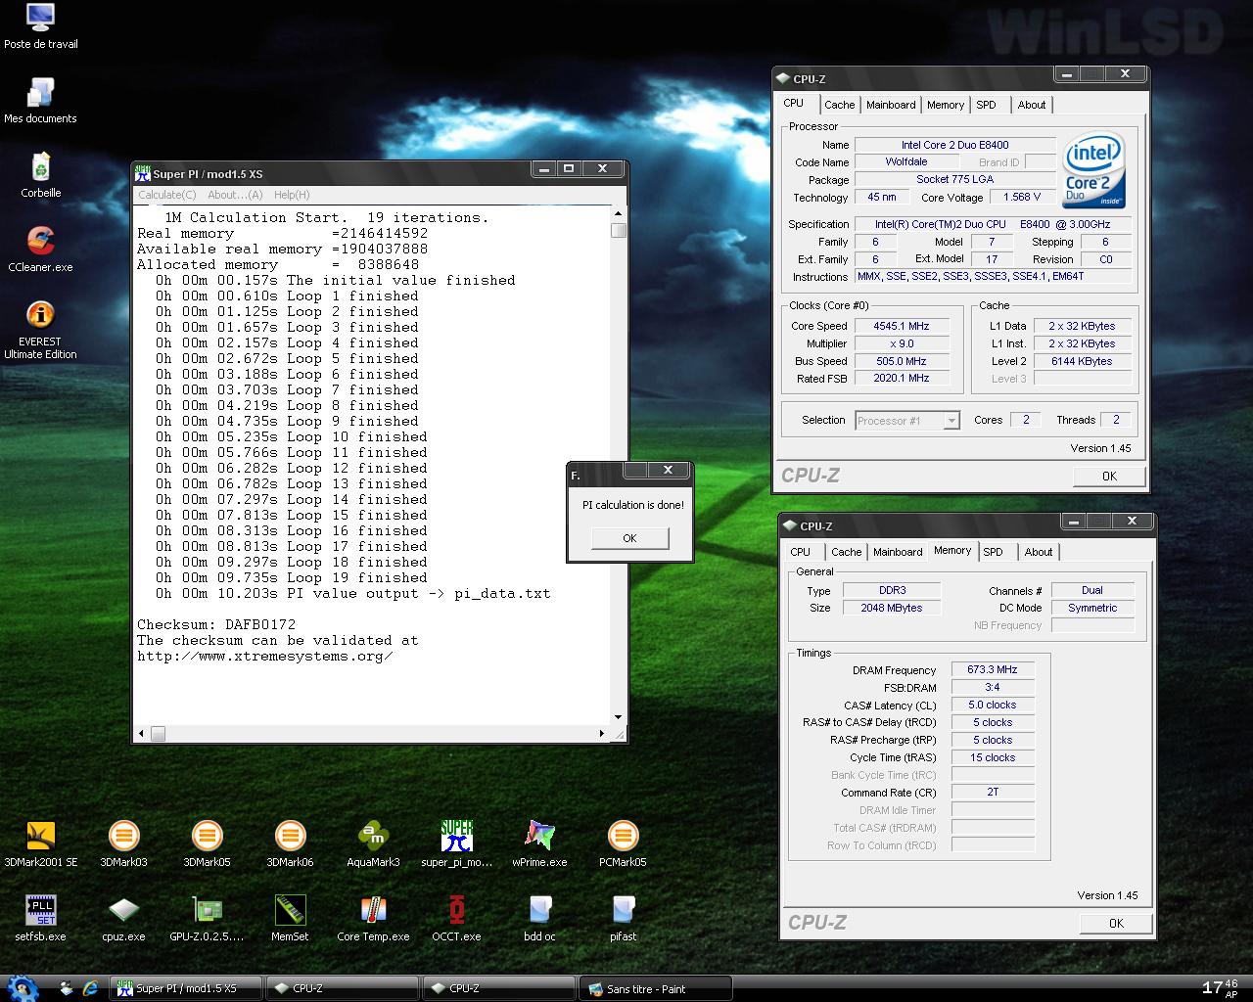The height and width of the screenshot is (1002, 1253).
Task: Select Sans titre - Paint taskbar button
Action: click(x=655, y=988)
